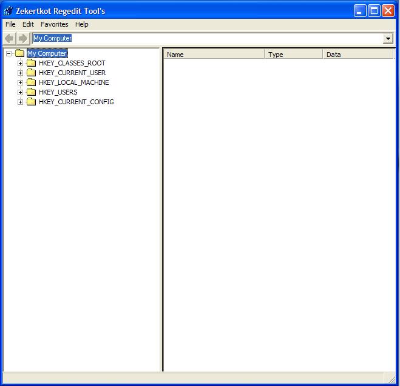
Task: Open the Edit menu
Action: click(x=28, y=24)
